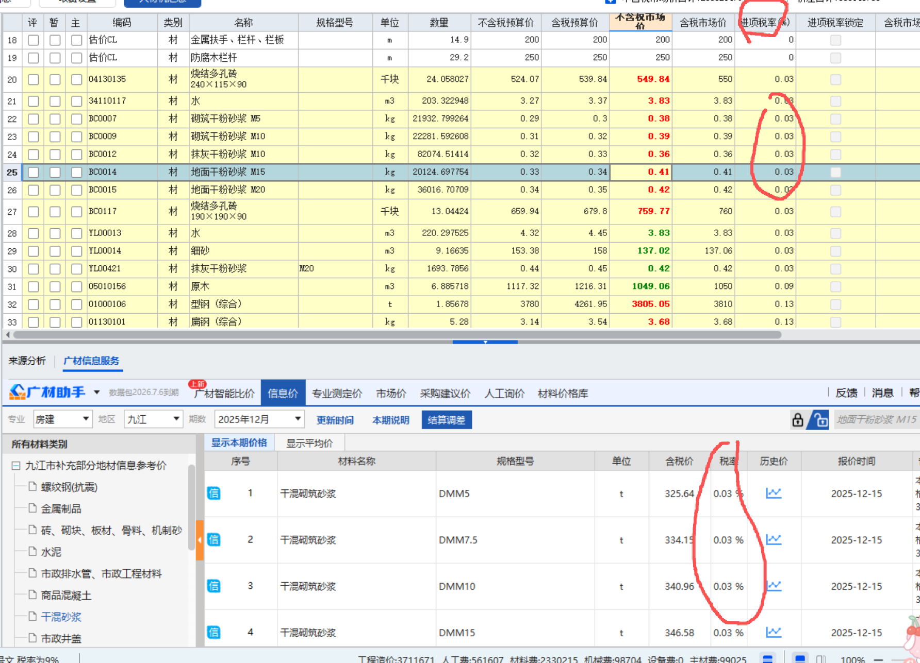Toggle 进项税率锁定 checkbox for row BC0012
This screenshot has width=920, height=663.
coord(836,155)
